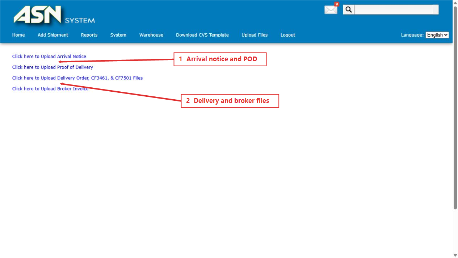
Task: Click the Upload Arrival Notice link
Action: tap(49, 57)
